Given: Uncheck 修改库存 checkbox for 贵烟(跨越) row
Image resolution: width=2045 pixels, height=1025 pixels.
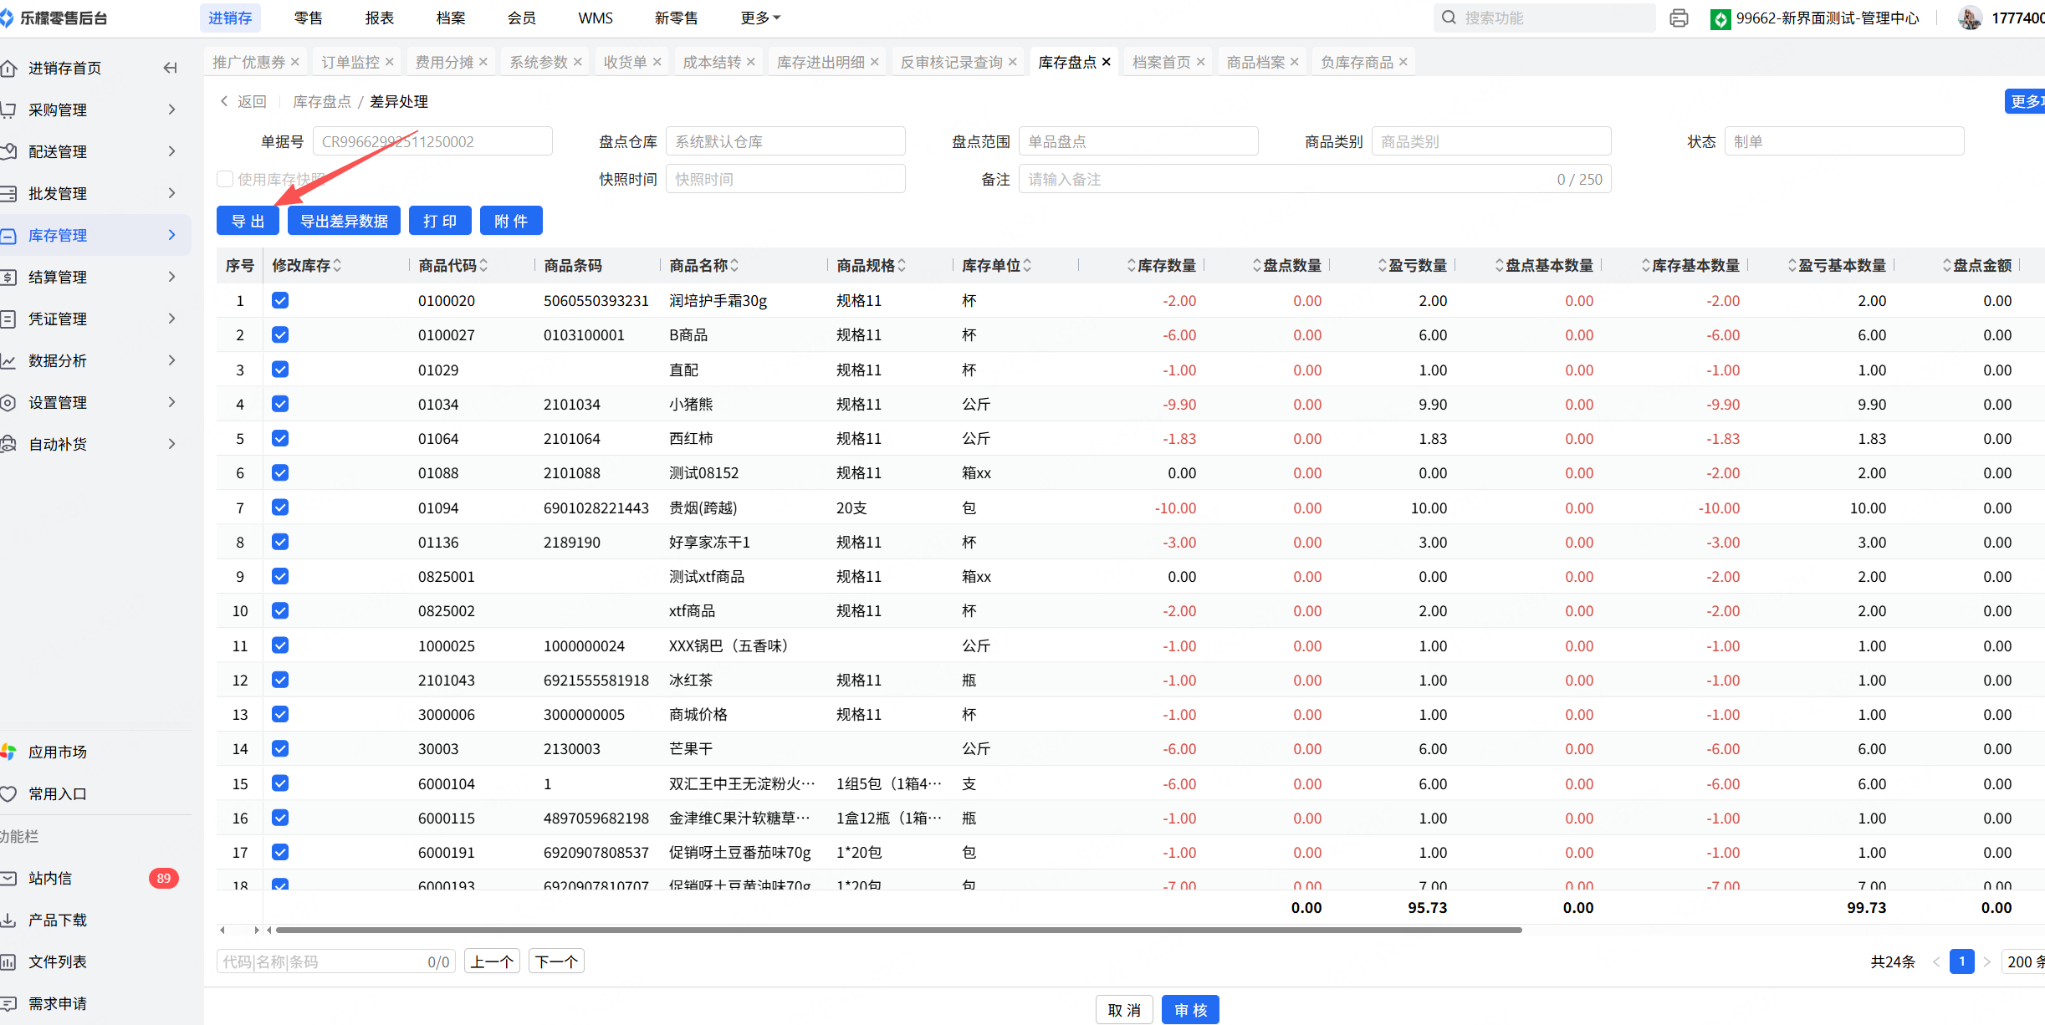Looking at the screenshot, I should 280,507.
